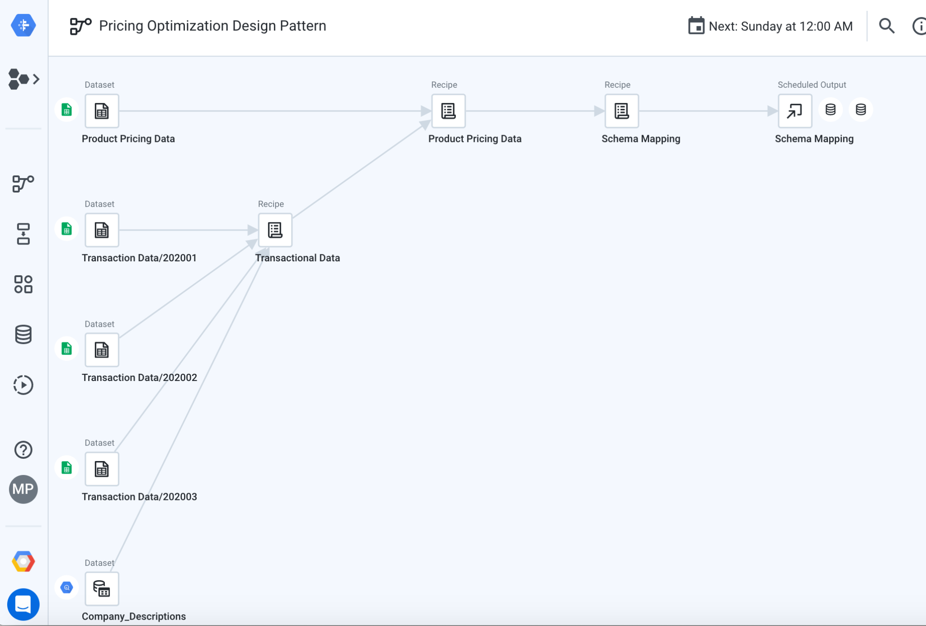Click the Dataprep home logo

[23, 25]
